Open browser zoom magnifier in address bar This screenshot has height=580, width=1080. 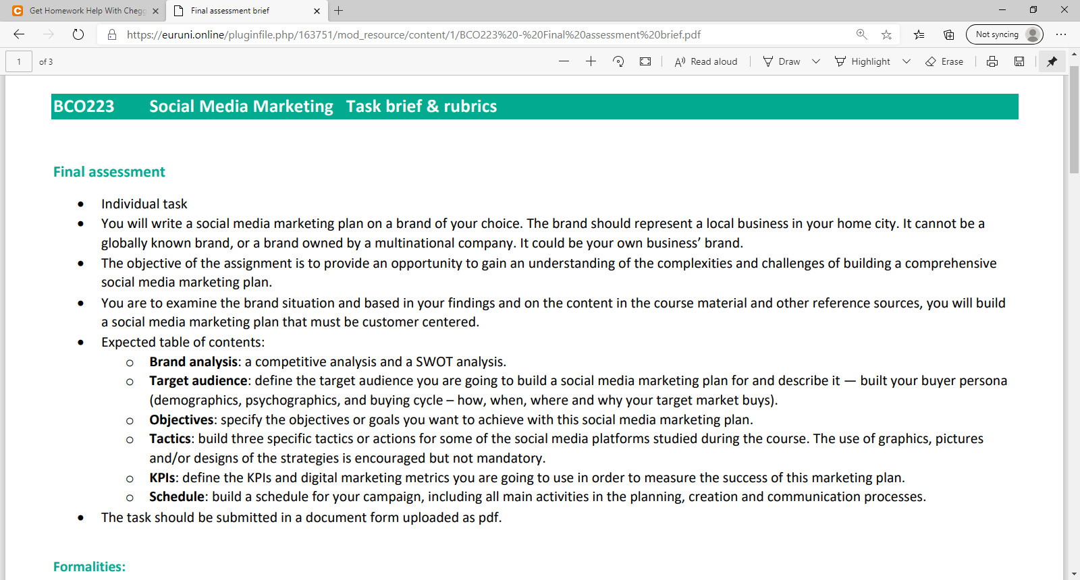[x=861, y=34]
